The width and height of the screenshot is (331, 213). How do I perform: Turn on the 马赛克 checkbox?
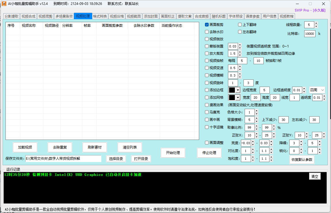207,112
